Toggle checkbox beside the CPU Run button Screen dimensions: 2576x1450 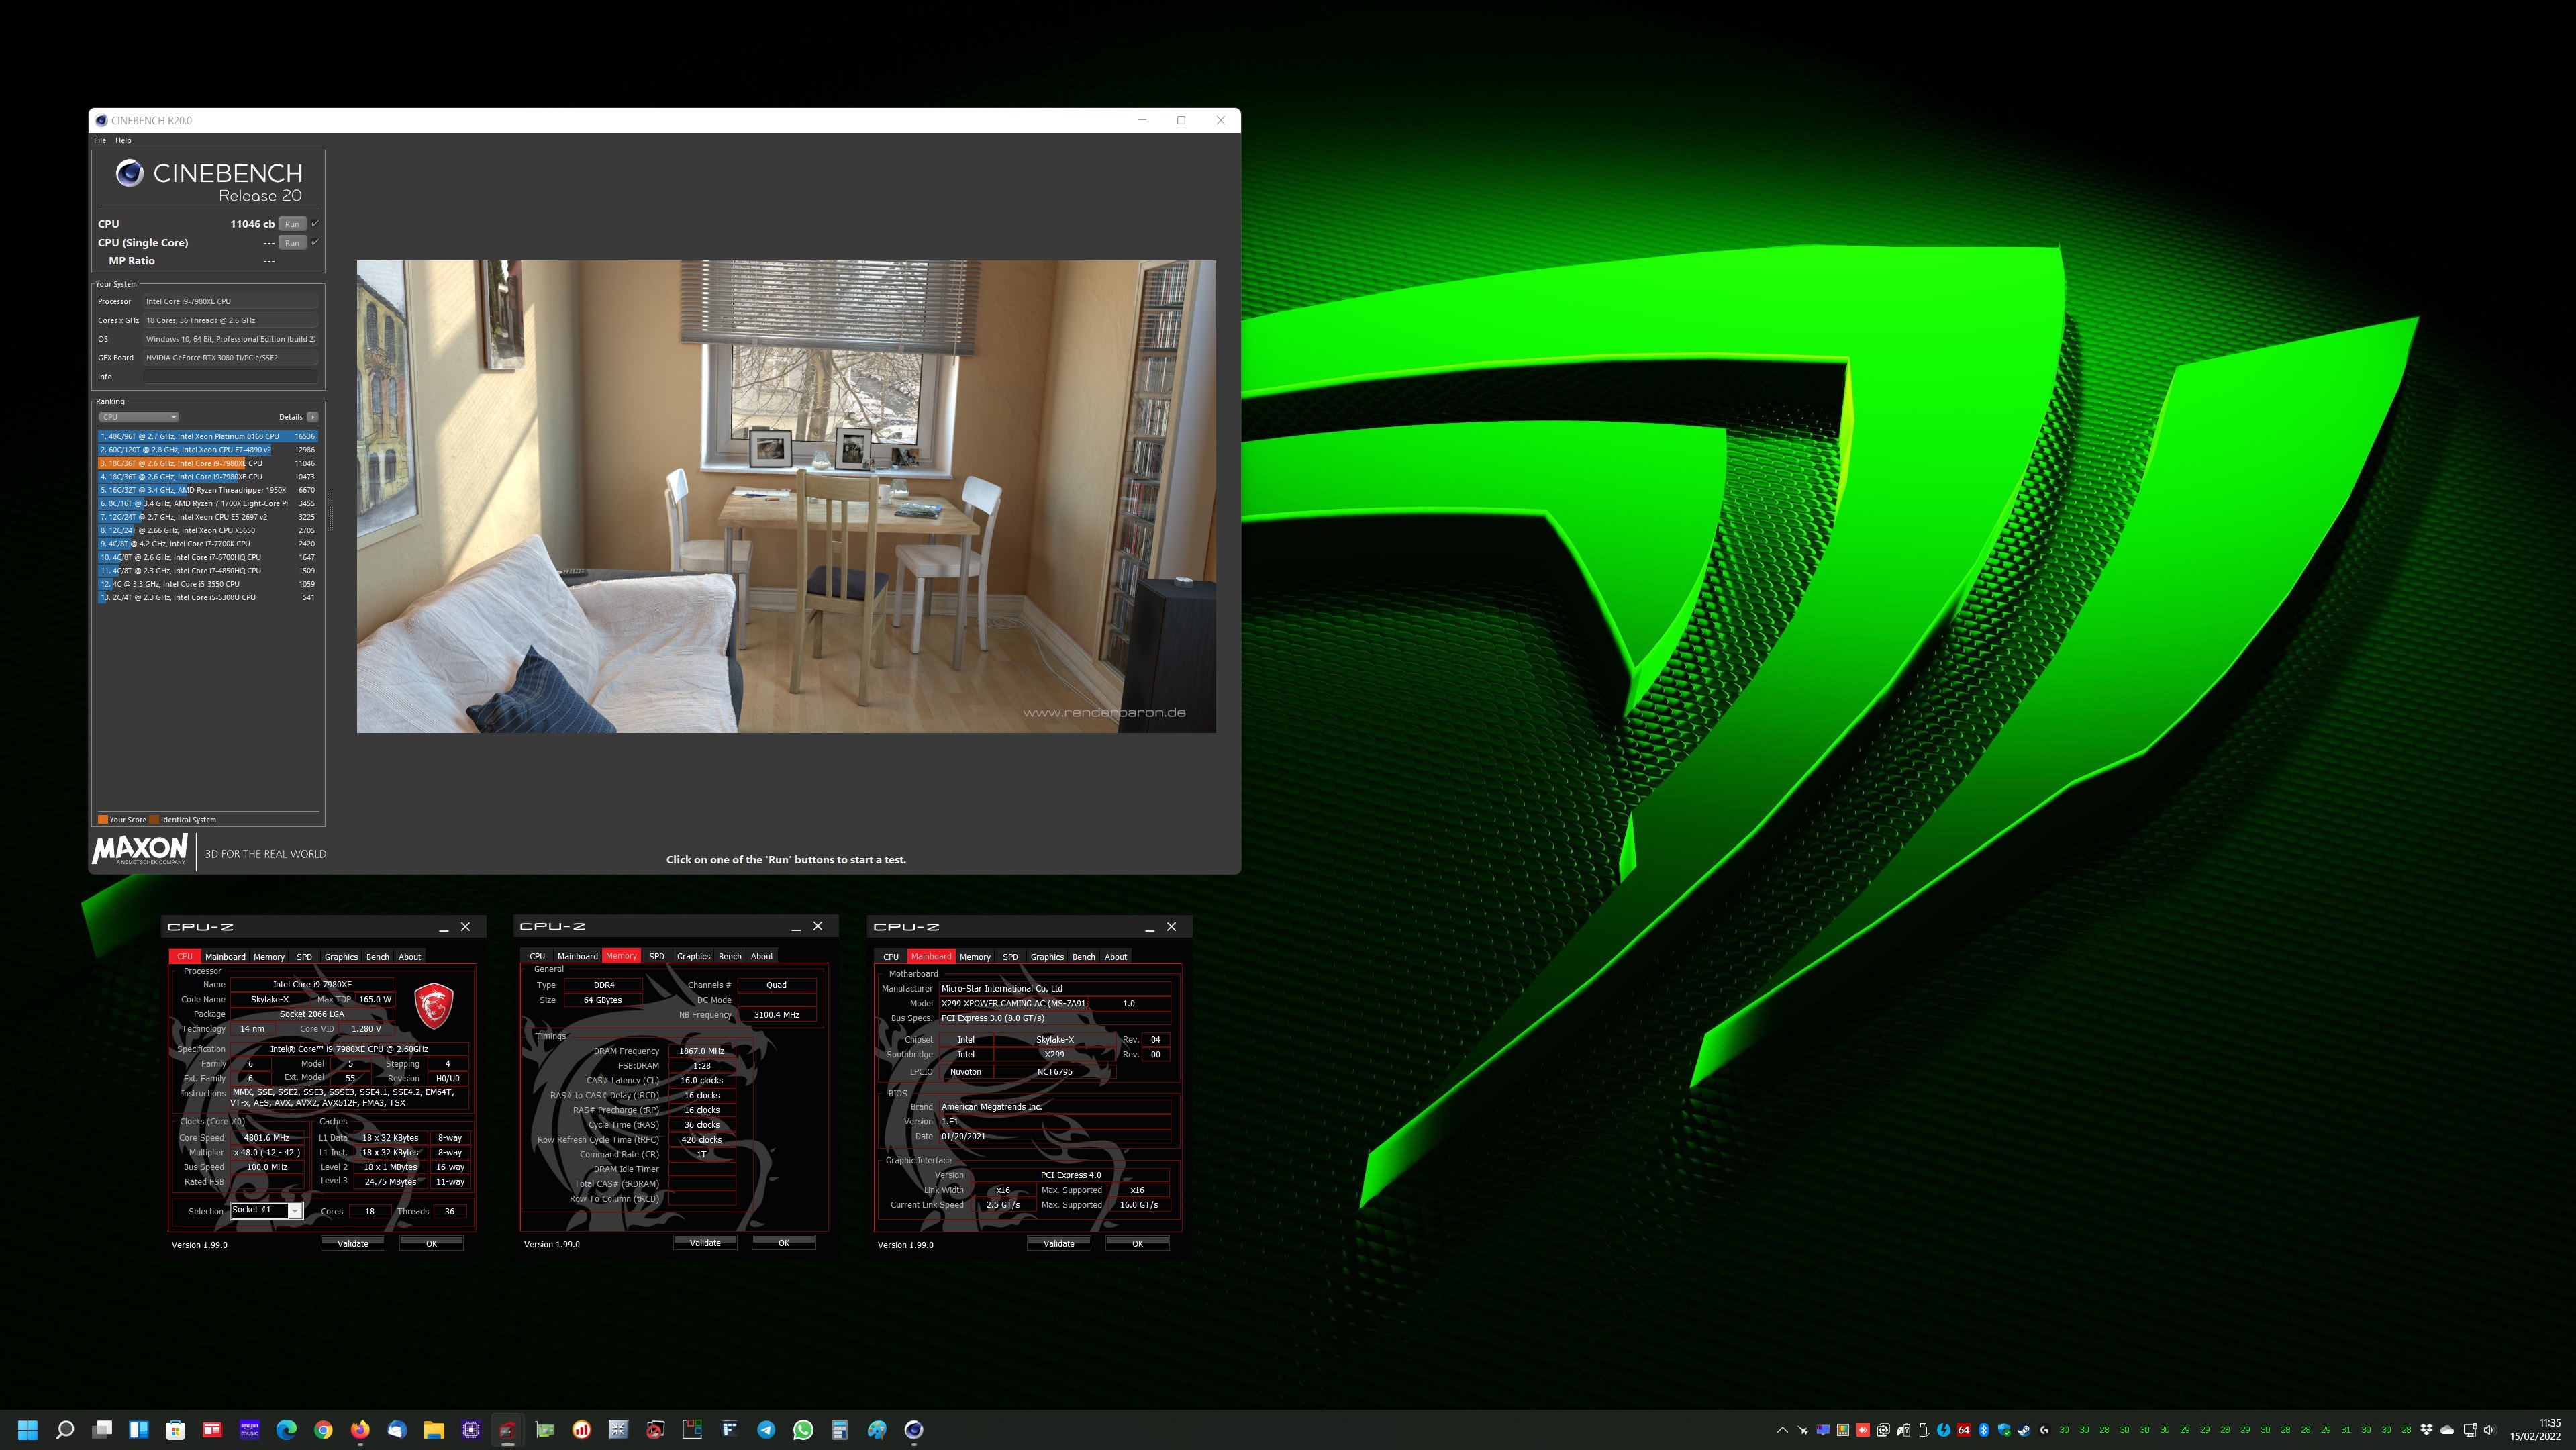click(x=315, y=223)
